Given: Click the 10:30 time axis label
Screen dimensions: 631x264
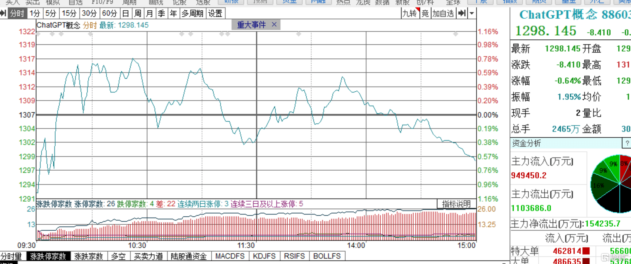Looking at the screenshot, I should pyautogui.click(x=137, y=245).
